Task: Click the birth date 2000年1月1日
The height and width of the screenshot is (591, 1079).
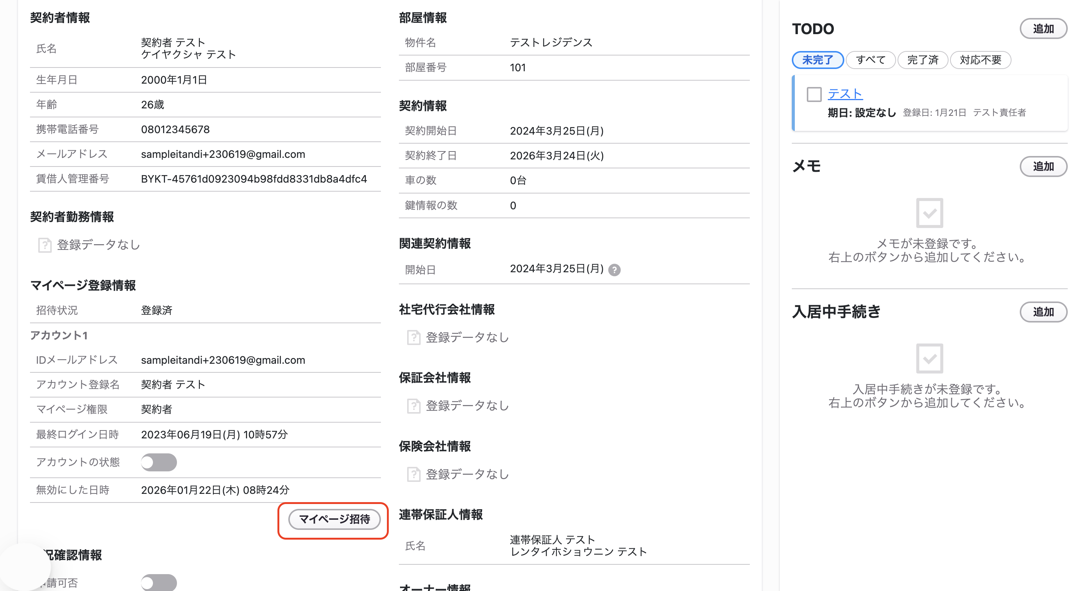Action: coord(174,79)
